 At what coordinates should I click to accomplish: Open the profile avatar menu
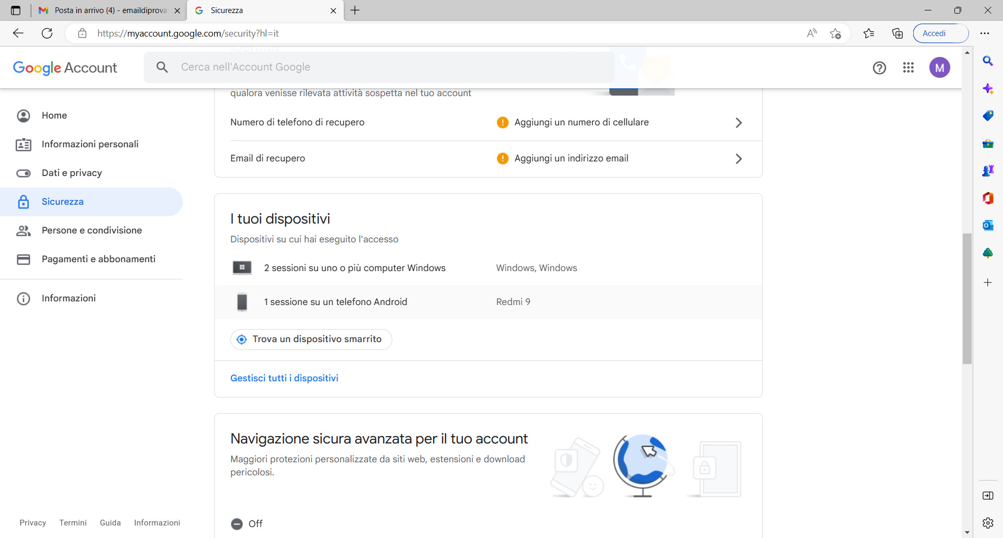click(940, 67)
